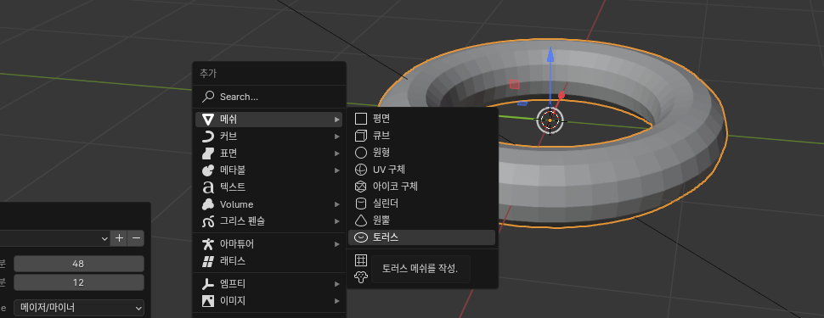824x318 pixels.
Task: Add a 평면 (Plane) mesh
Action: click(x=421, y=119)
